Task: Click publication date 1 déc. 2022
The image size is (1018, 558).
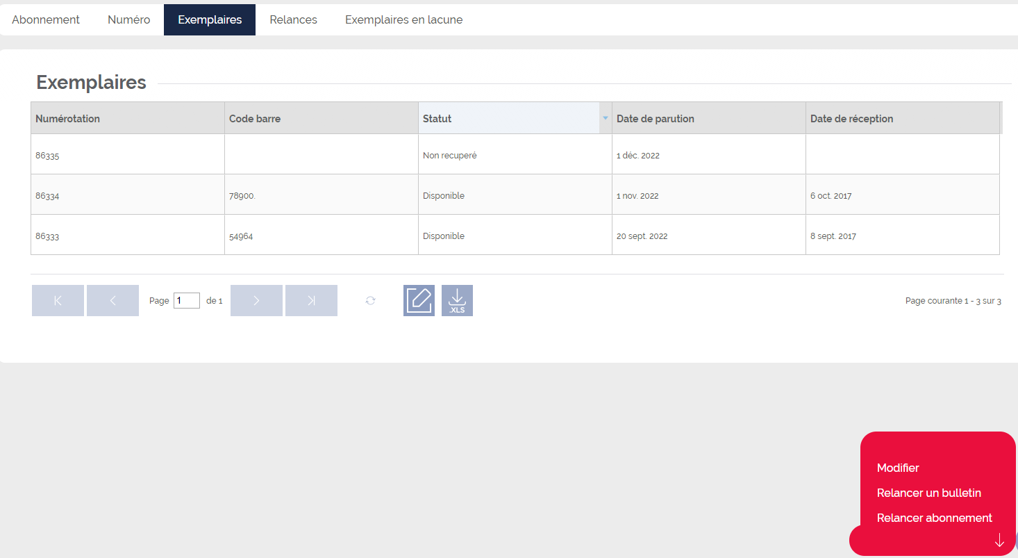Action: [708, 155]
